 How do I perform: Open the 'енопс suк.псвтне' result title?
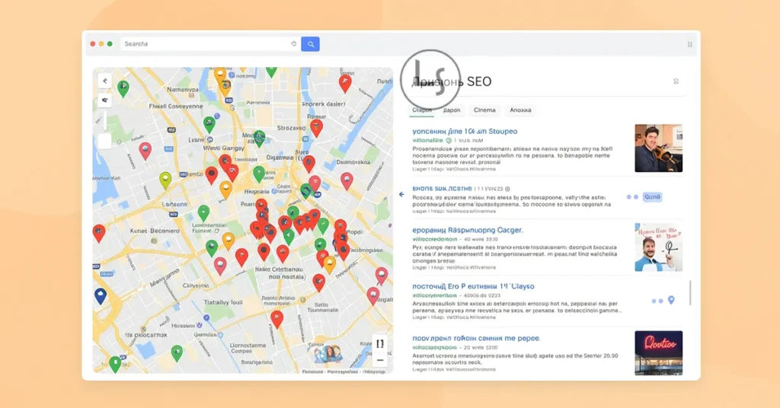click(x=443, y=189)
